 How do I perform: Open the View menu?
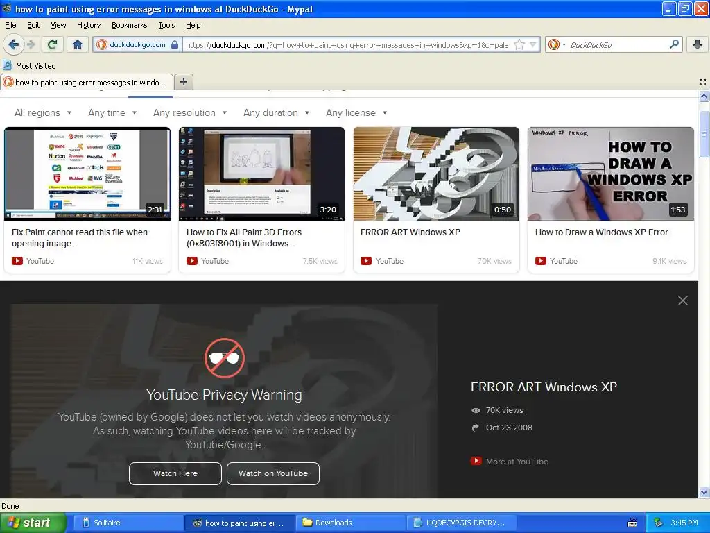click(58, 25)
